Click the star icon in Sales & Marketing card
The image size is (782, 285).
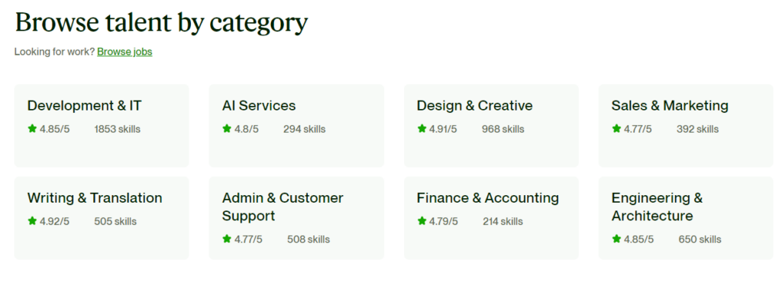(x=616, y=129)
